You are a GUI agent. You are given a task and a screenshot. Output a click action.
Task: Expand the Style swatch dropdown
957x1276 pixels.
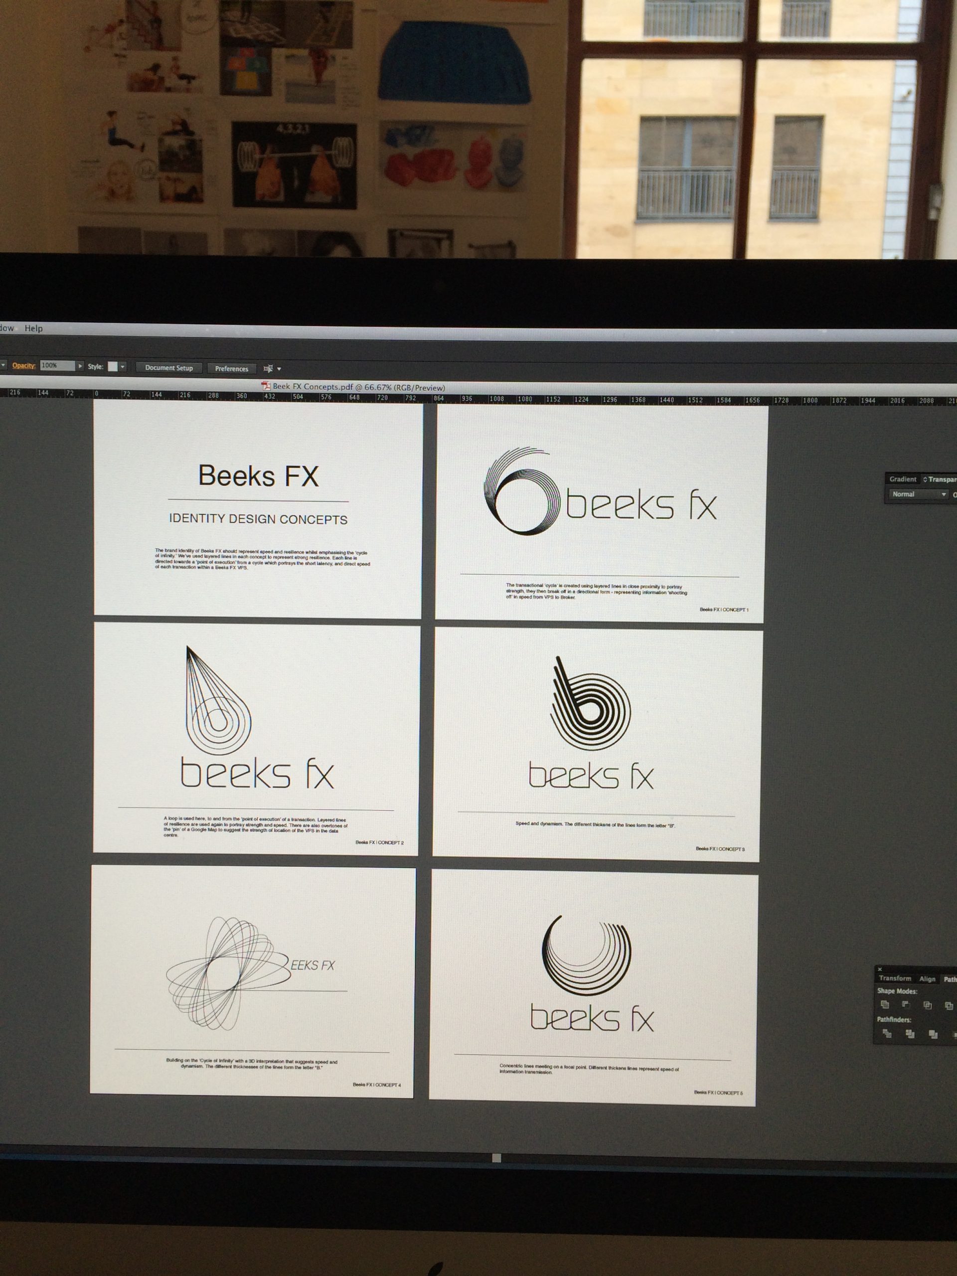(122, 366)
